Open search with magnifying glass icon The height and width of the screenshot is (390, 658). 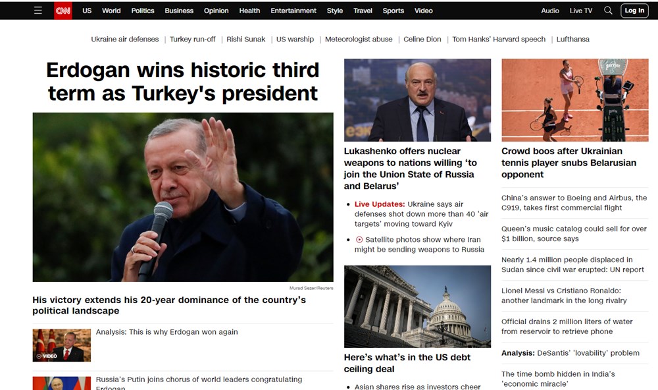click(607, 11)
